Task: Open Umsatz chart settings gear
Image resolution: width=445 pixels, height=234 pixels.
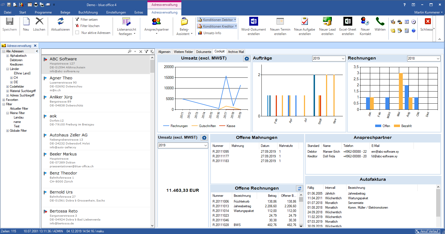Action: tap(247, 59)
